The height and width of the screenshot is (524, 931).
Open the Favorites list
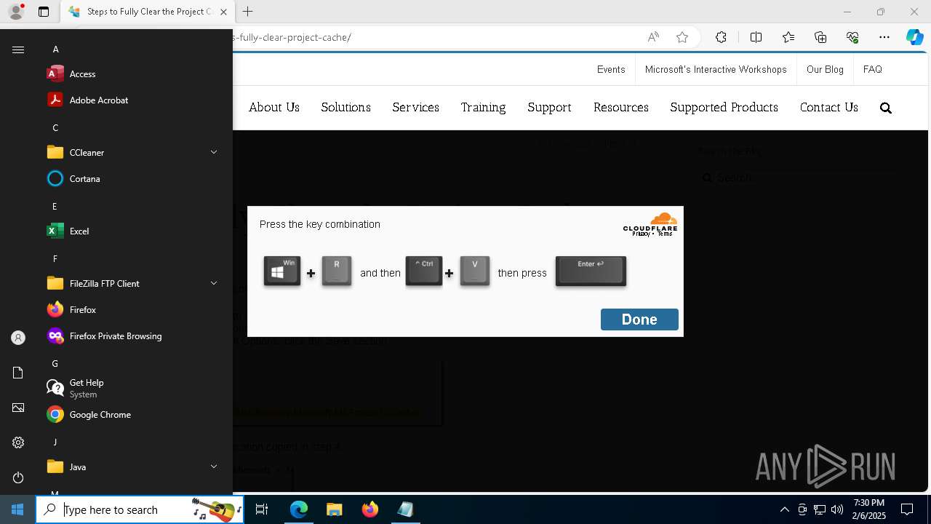tap(788, 37)
